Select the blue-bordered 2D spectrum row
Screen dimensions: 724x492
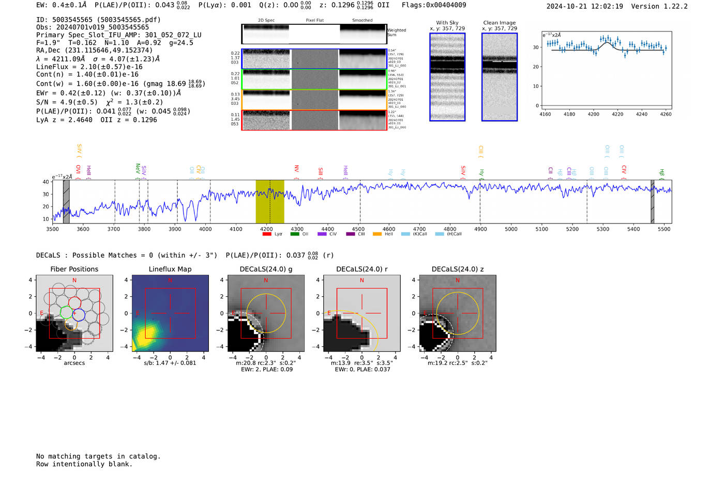[x=314, y=59]
